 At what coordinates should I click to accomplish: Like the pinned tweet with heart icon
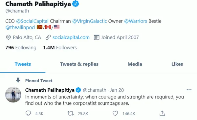pyautogui.click(x=115, y=113)
